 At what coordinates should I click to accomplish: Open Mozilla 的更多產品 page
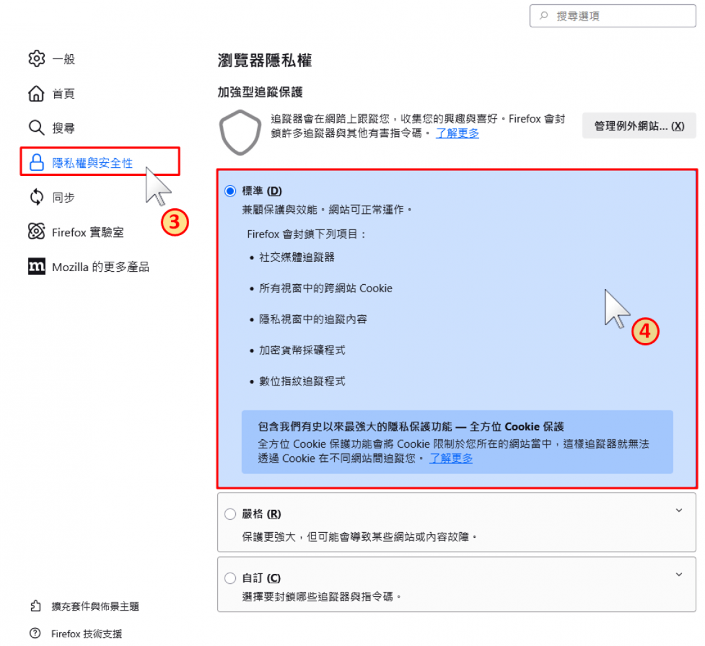tap(88, 266)
